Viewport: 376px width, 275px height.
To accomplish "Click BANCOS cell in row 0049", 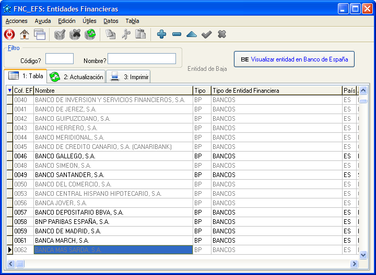I will coord(276,175).
